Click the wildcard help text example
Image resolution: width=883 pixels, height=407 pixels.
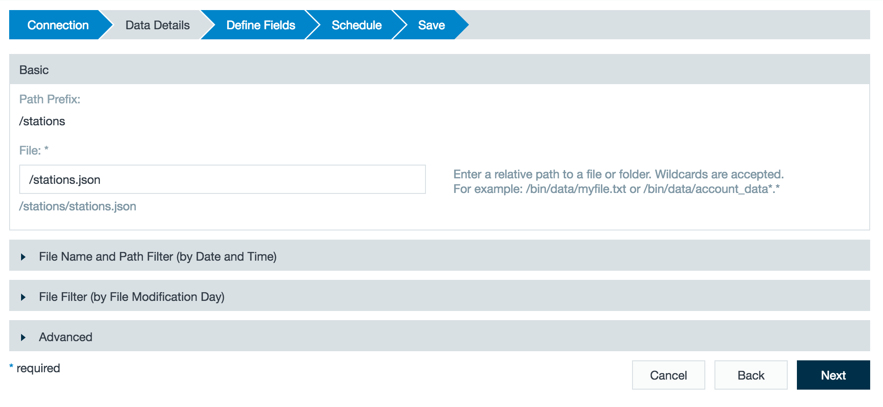[616, 189]
